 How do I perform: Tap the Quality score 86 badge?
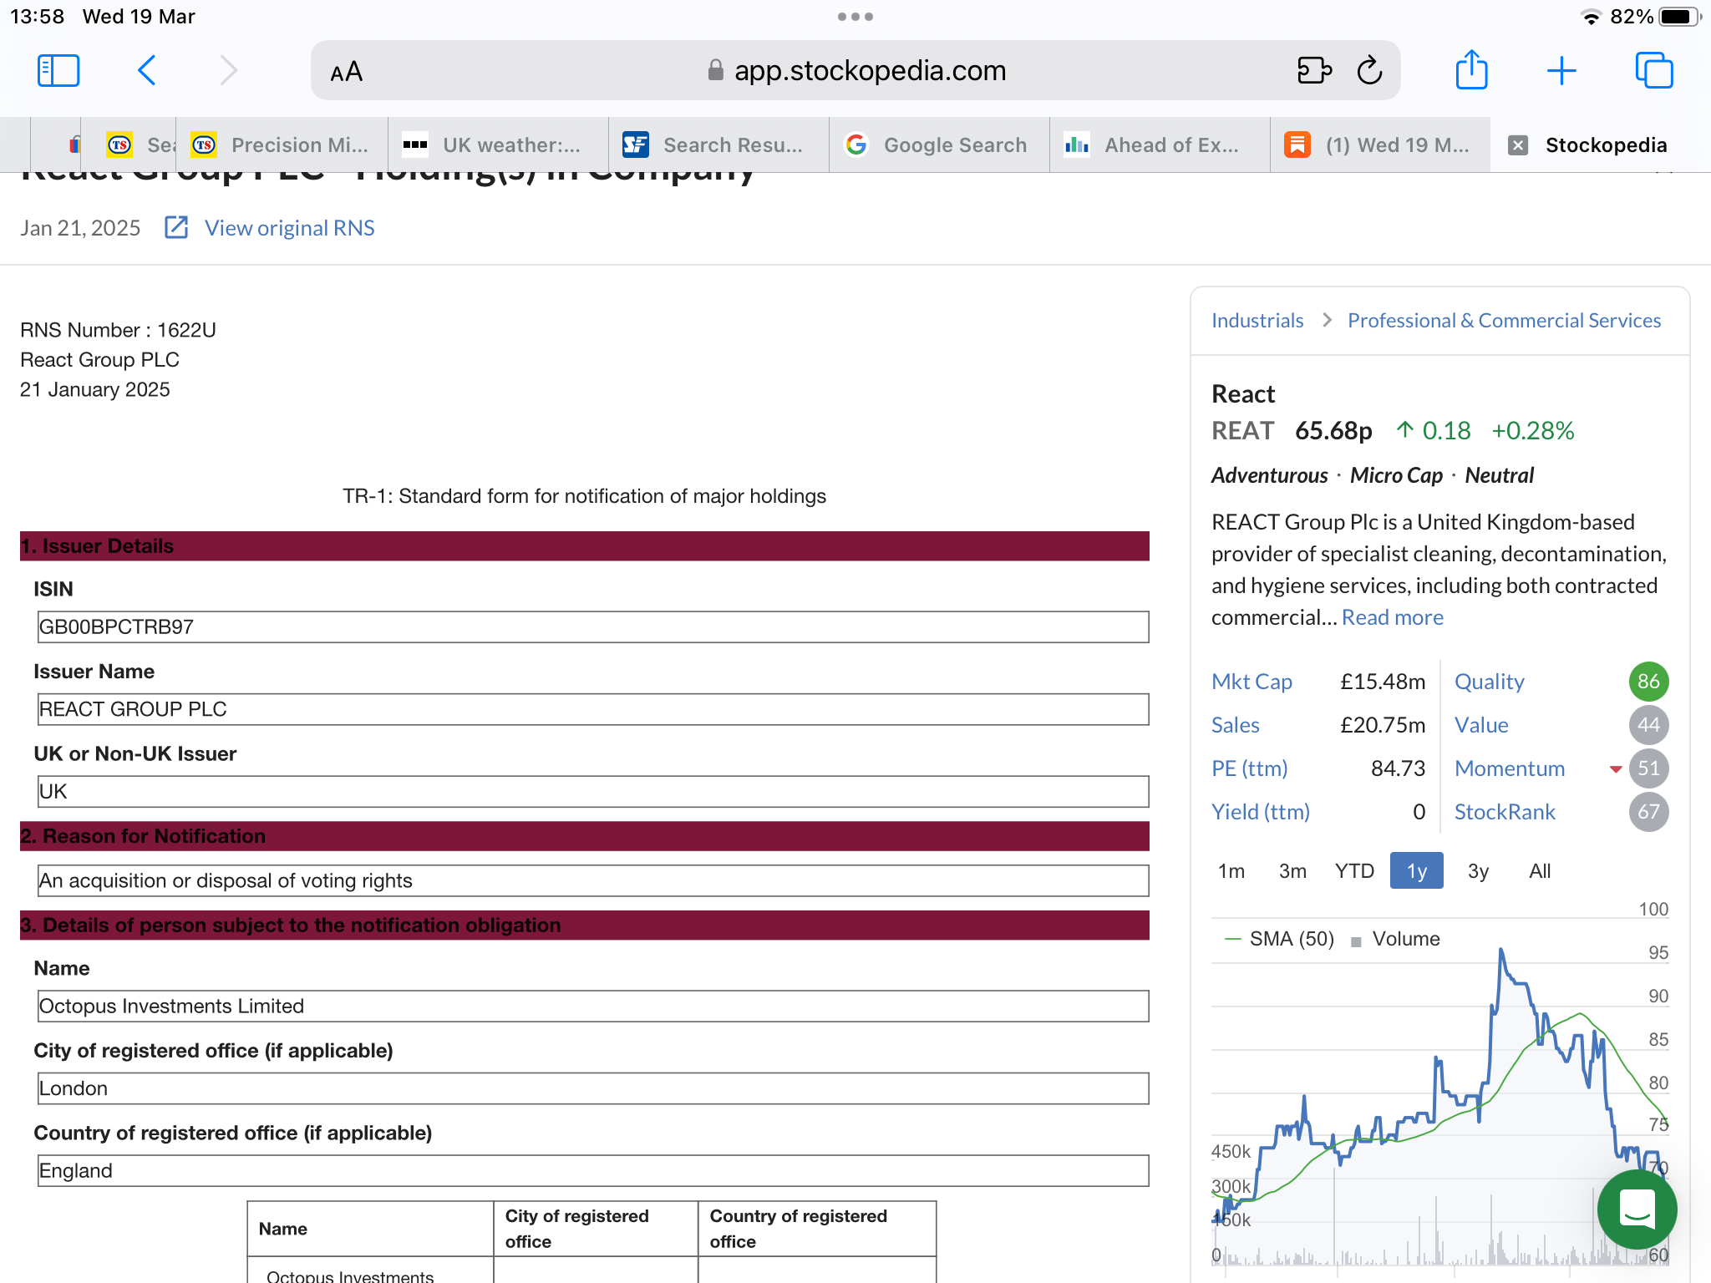click(1648, 682)
